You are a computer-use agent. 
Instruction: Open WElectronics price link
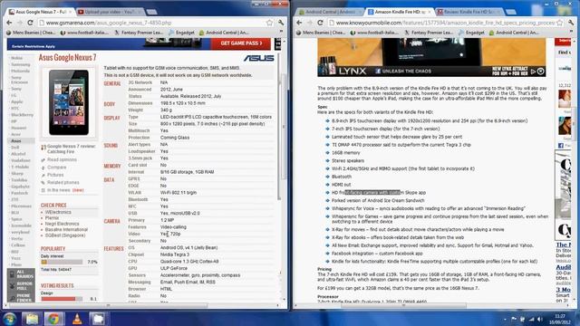pyautogui.click(x=58, y=213)
